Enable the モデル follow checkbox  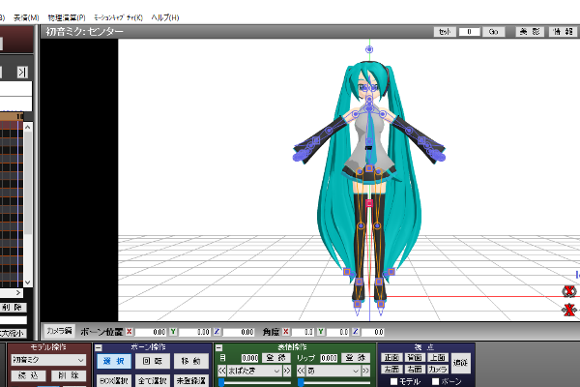pyautogui.click(x=394, y=381)
